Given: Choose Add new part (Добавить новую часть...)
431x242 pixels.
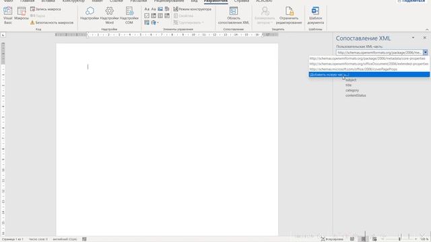Looking at the screenshot, I should tap(369, 75).
